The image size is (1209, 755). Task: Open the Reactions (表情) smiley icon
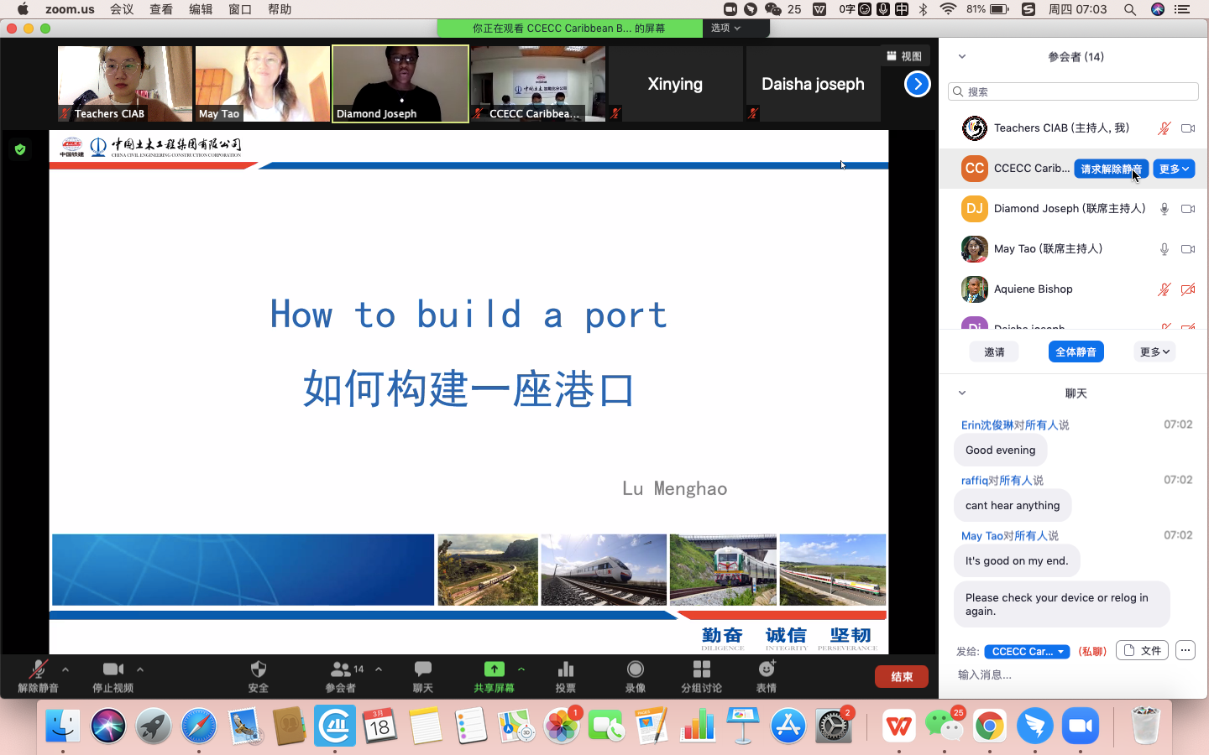[x=766, y=669]
